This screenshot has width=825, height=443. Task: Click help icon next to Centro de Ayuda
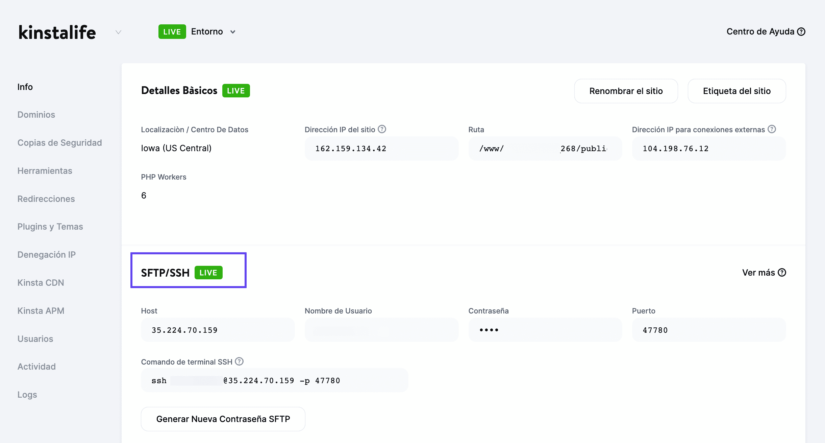point(801,32)
